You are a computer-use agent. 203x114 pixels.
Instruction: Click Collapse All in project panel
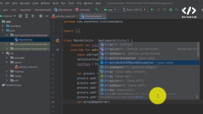33,16
